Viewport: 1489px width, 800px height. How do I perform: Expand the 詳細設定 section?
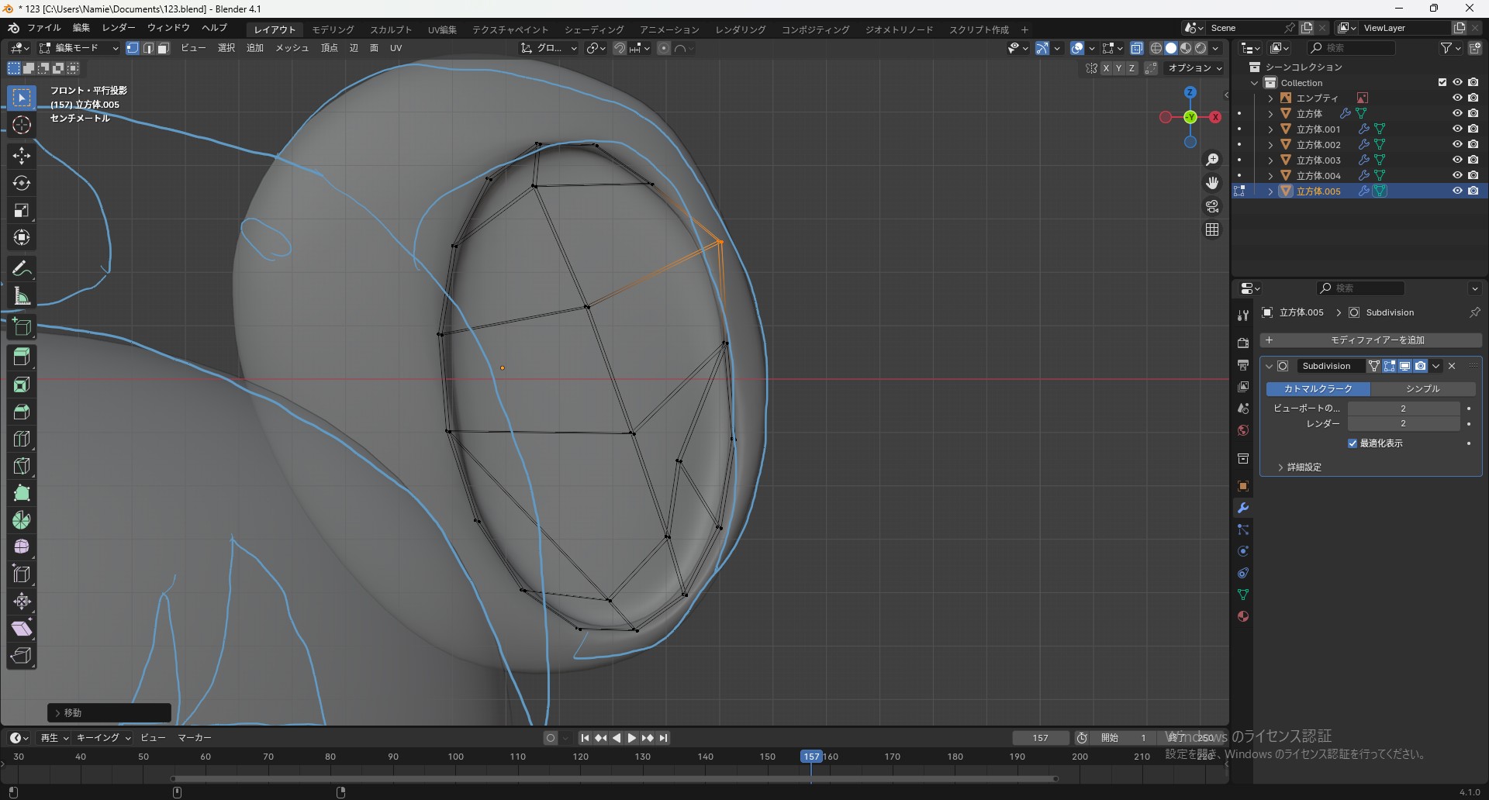coord(1281,467)
